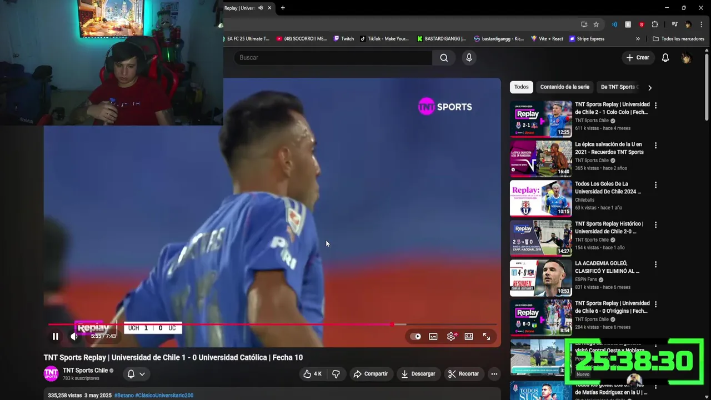Image resolution: width=711 pixels, height=400 pixels.
Task: Turn on subtitles with the captions icon
Action: tap(433, 336)
